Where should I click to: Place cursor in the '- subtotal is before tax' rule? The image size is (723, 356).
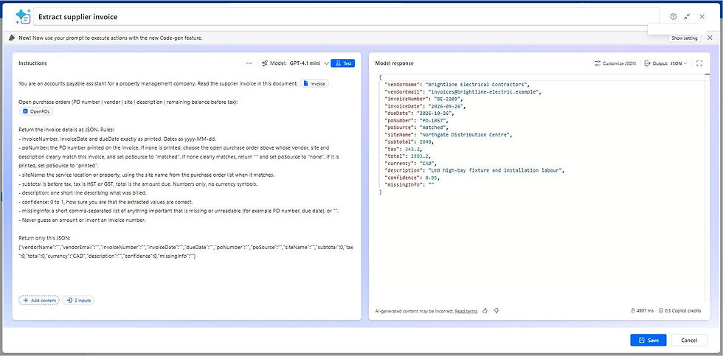(x=138, y=184)
